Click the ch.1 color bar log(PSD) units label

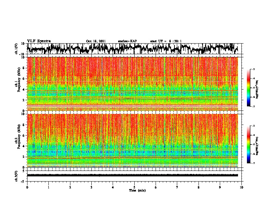(x=257, y=90)
